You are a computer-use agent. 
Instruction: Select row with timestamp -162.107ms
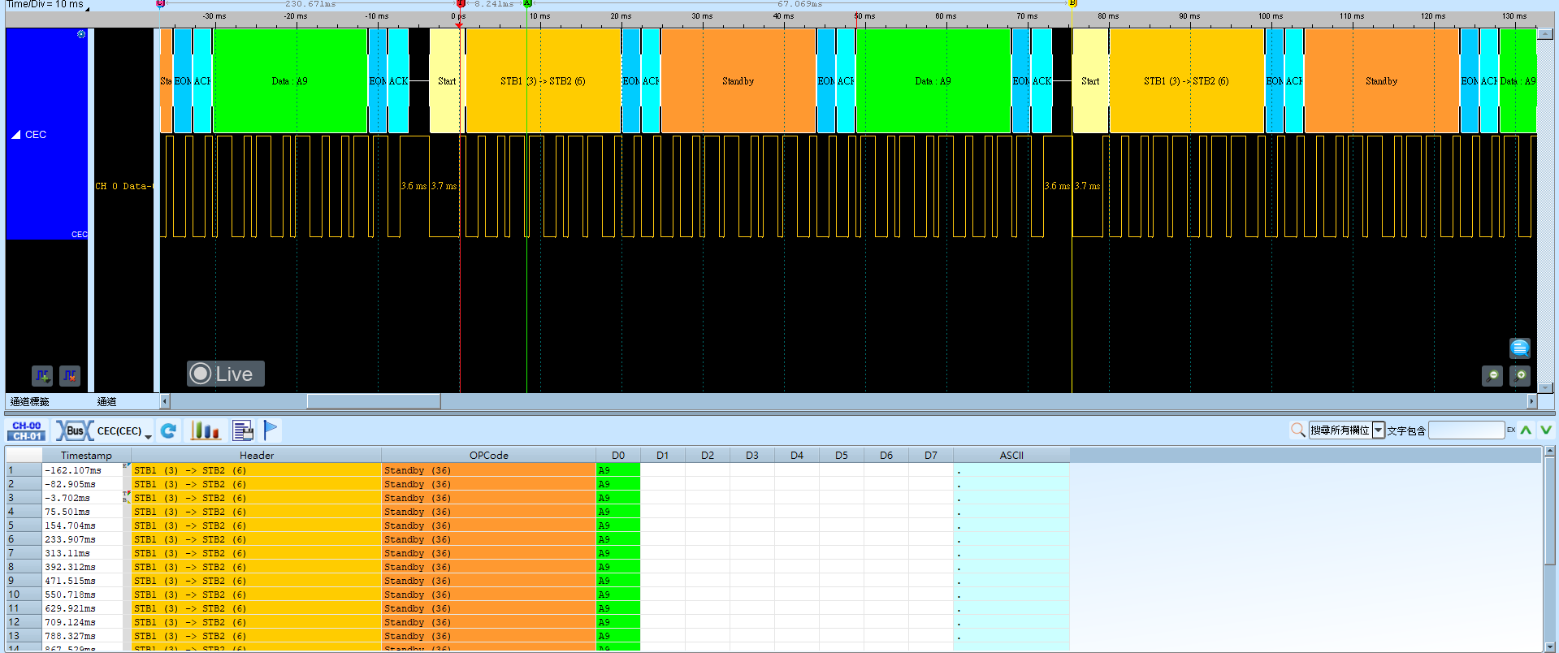536,470
